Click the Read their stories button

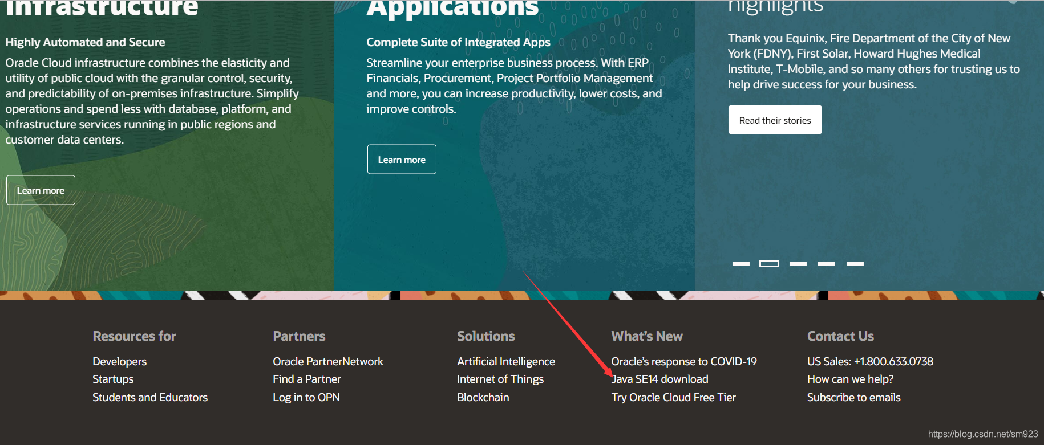(775, 120)
